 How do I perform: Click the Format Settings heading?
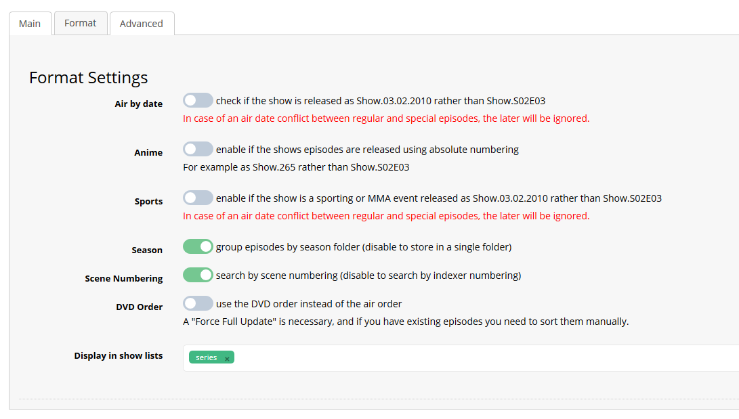(88, 78)
